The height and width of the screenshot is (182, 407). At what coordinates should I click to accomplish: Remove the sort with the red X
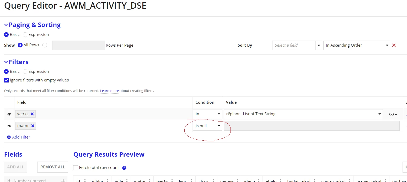coord(394,45)
